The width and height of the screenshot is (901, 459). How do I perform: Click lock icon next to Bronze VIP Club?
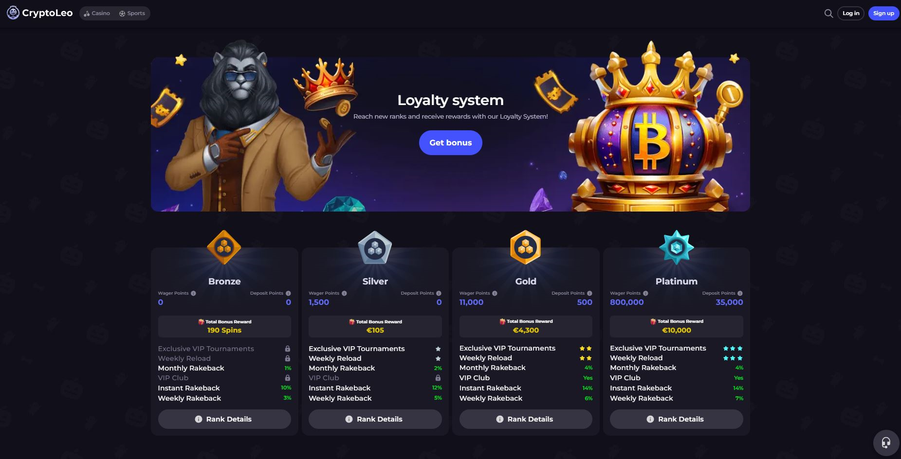click(x=288, y=378)
